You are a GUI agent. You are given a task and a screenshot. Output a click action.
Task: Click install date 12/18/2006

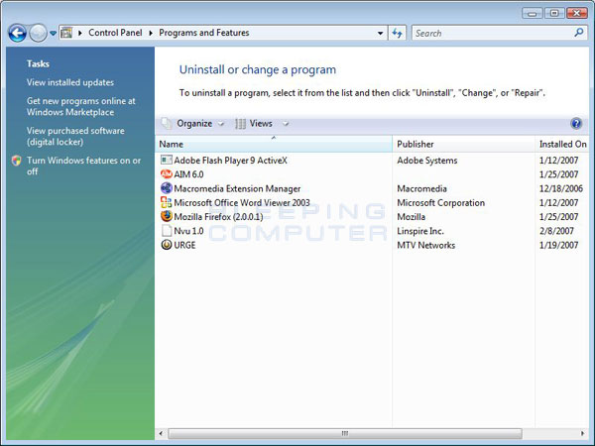click(x=561, y=188)
